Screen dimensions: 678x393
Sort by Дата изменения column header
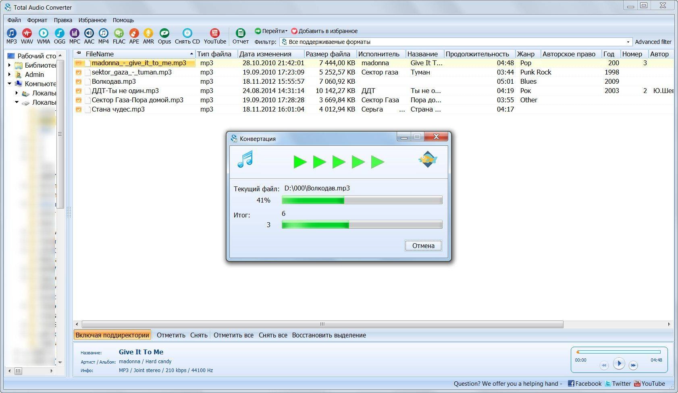tap(270, 54)
